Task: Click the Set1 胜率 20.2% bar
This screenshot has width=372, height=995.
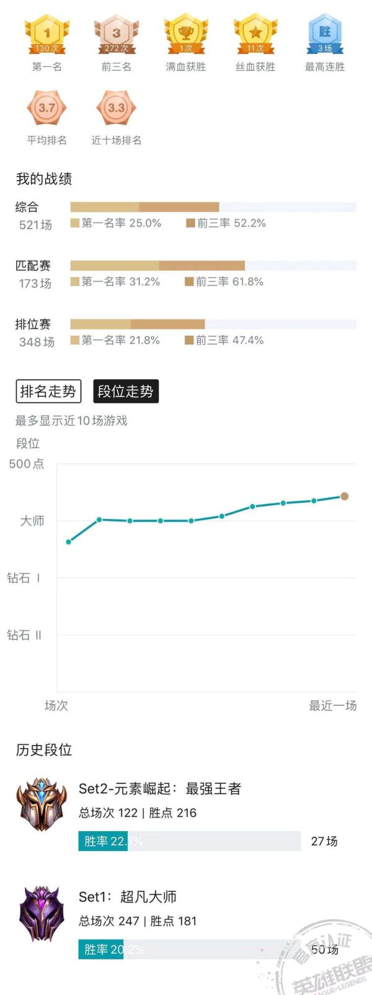Action: [x=189, y=949]
